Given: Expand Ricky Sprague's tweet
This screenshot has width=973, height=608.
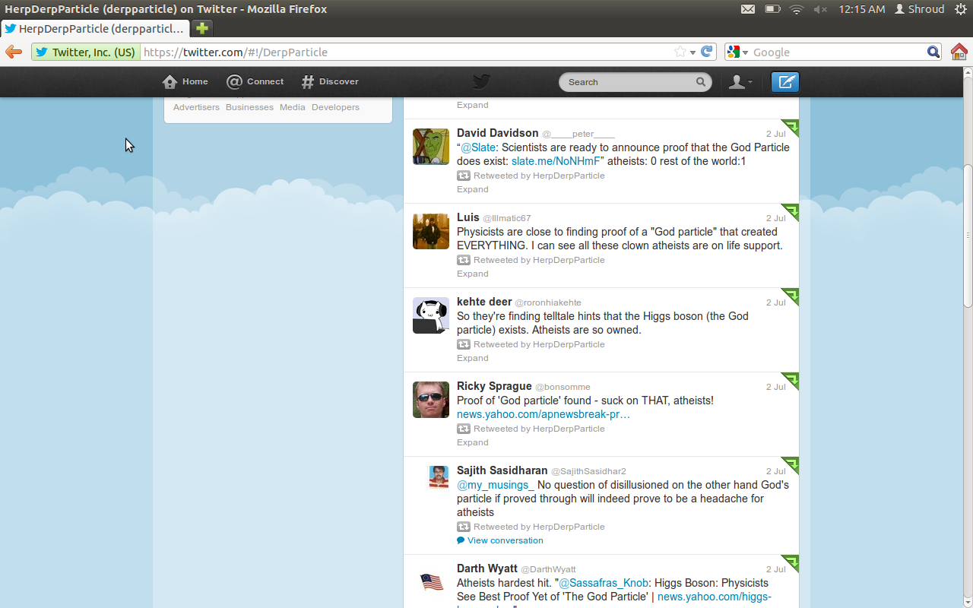Looking at the screenshot, I should tap(473, 442).
